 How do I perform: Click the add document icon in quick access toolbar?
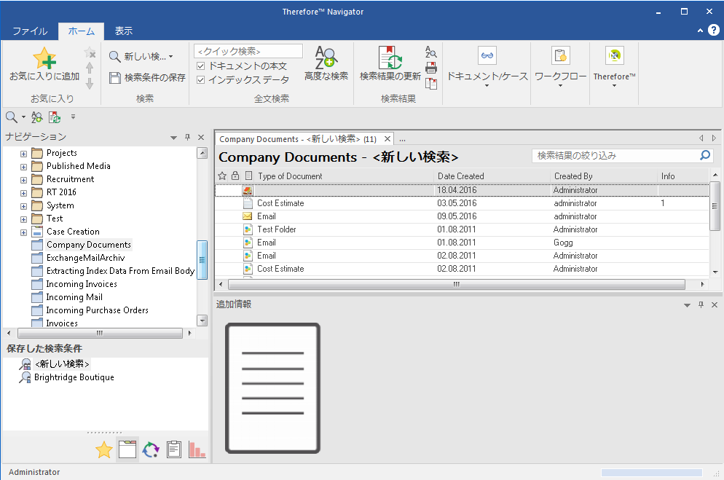pos(55,117)
